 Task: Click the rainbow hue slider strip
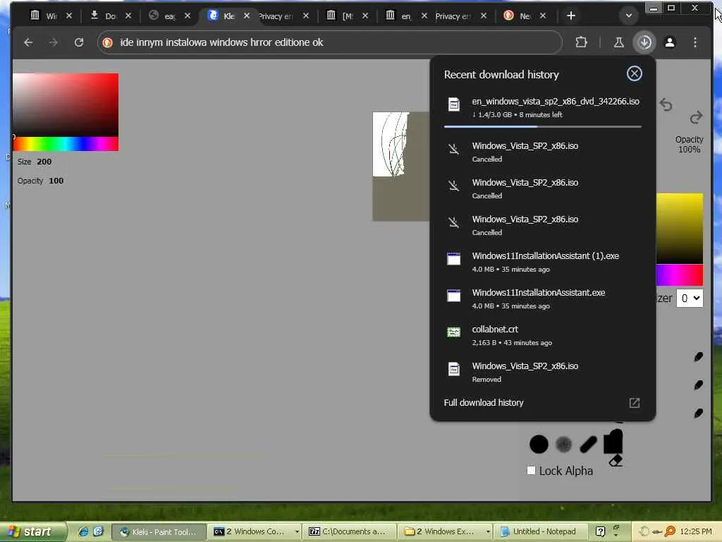[66, 144]
